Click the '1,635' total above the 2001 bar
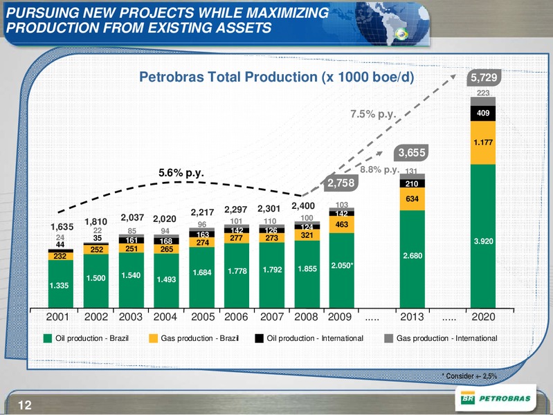Image resolution: width=553 pixels, height=415 pixels. click(x=62, y=227)
